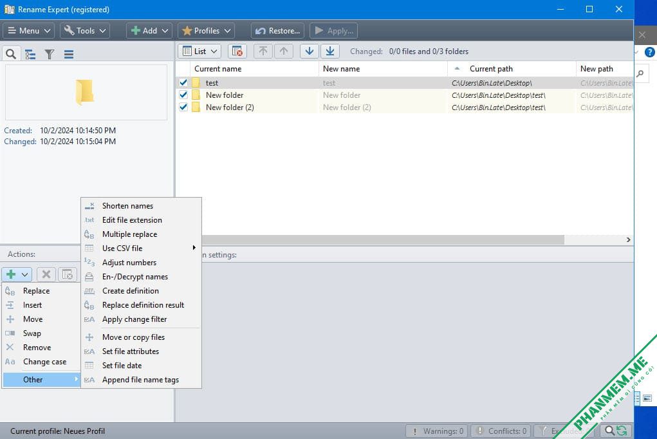
Task: Select the test folder row
Action: coord(404,82)
